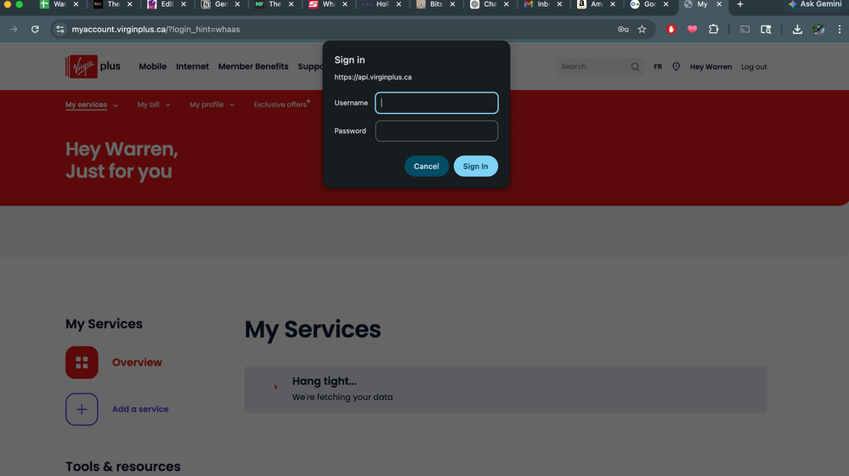Viewport: 849px width, 476px height.
Task: Close the Amazon tab
Action: (x=613, y=4)
